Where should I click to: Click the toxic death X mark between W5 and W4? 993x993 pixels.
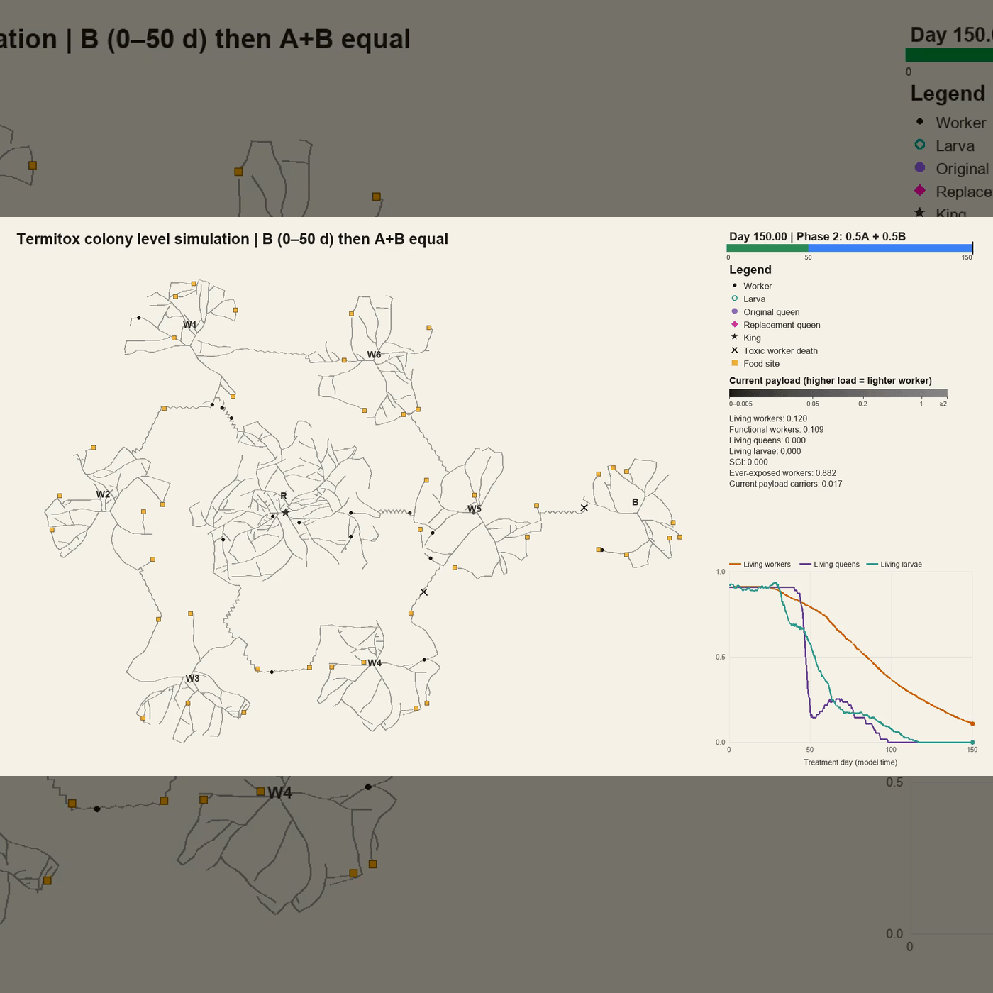pyautogui.click(x=423, y=592)
